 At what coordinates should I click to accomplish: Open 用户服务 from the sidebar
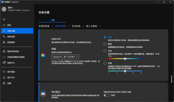(x=17, y=72)
